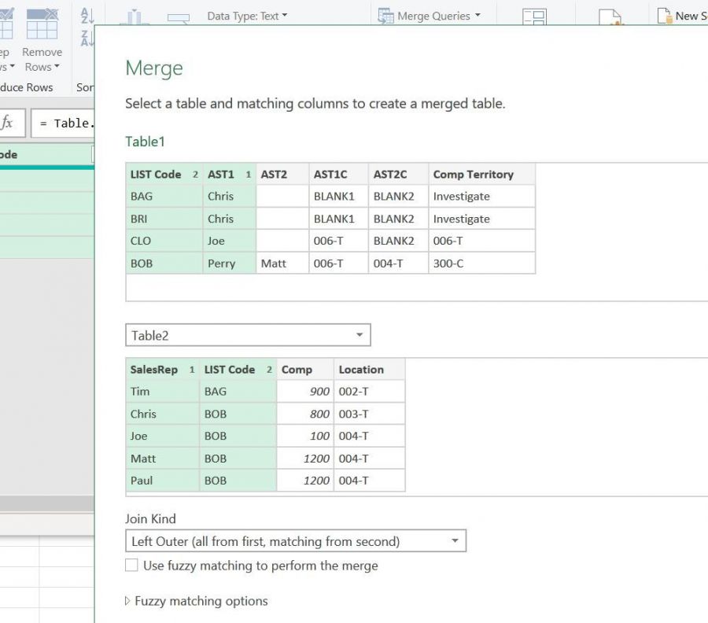708x623 pixels.
Task: Select the Location column header
Action: click(370, 369)
